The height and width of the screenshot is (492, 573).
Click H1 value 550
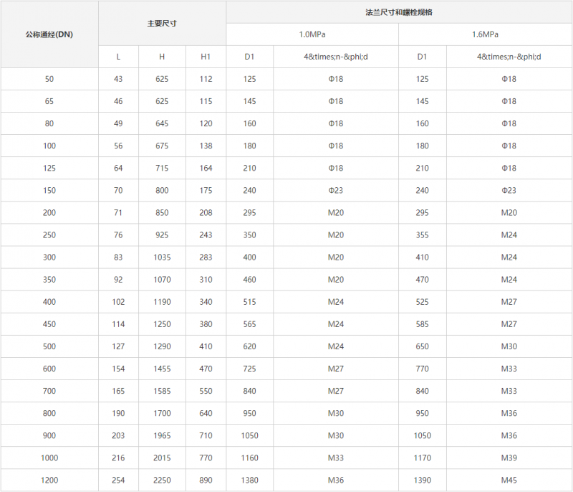click(x=206, y=392)
